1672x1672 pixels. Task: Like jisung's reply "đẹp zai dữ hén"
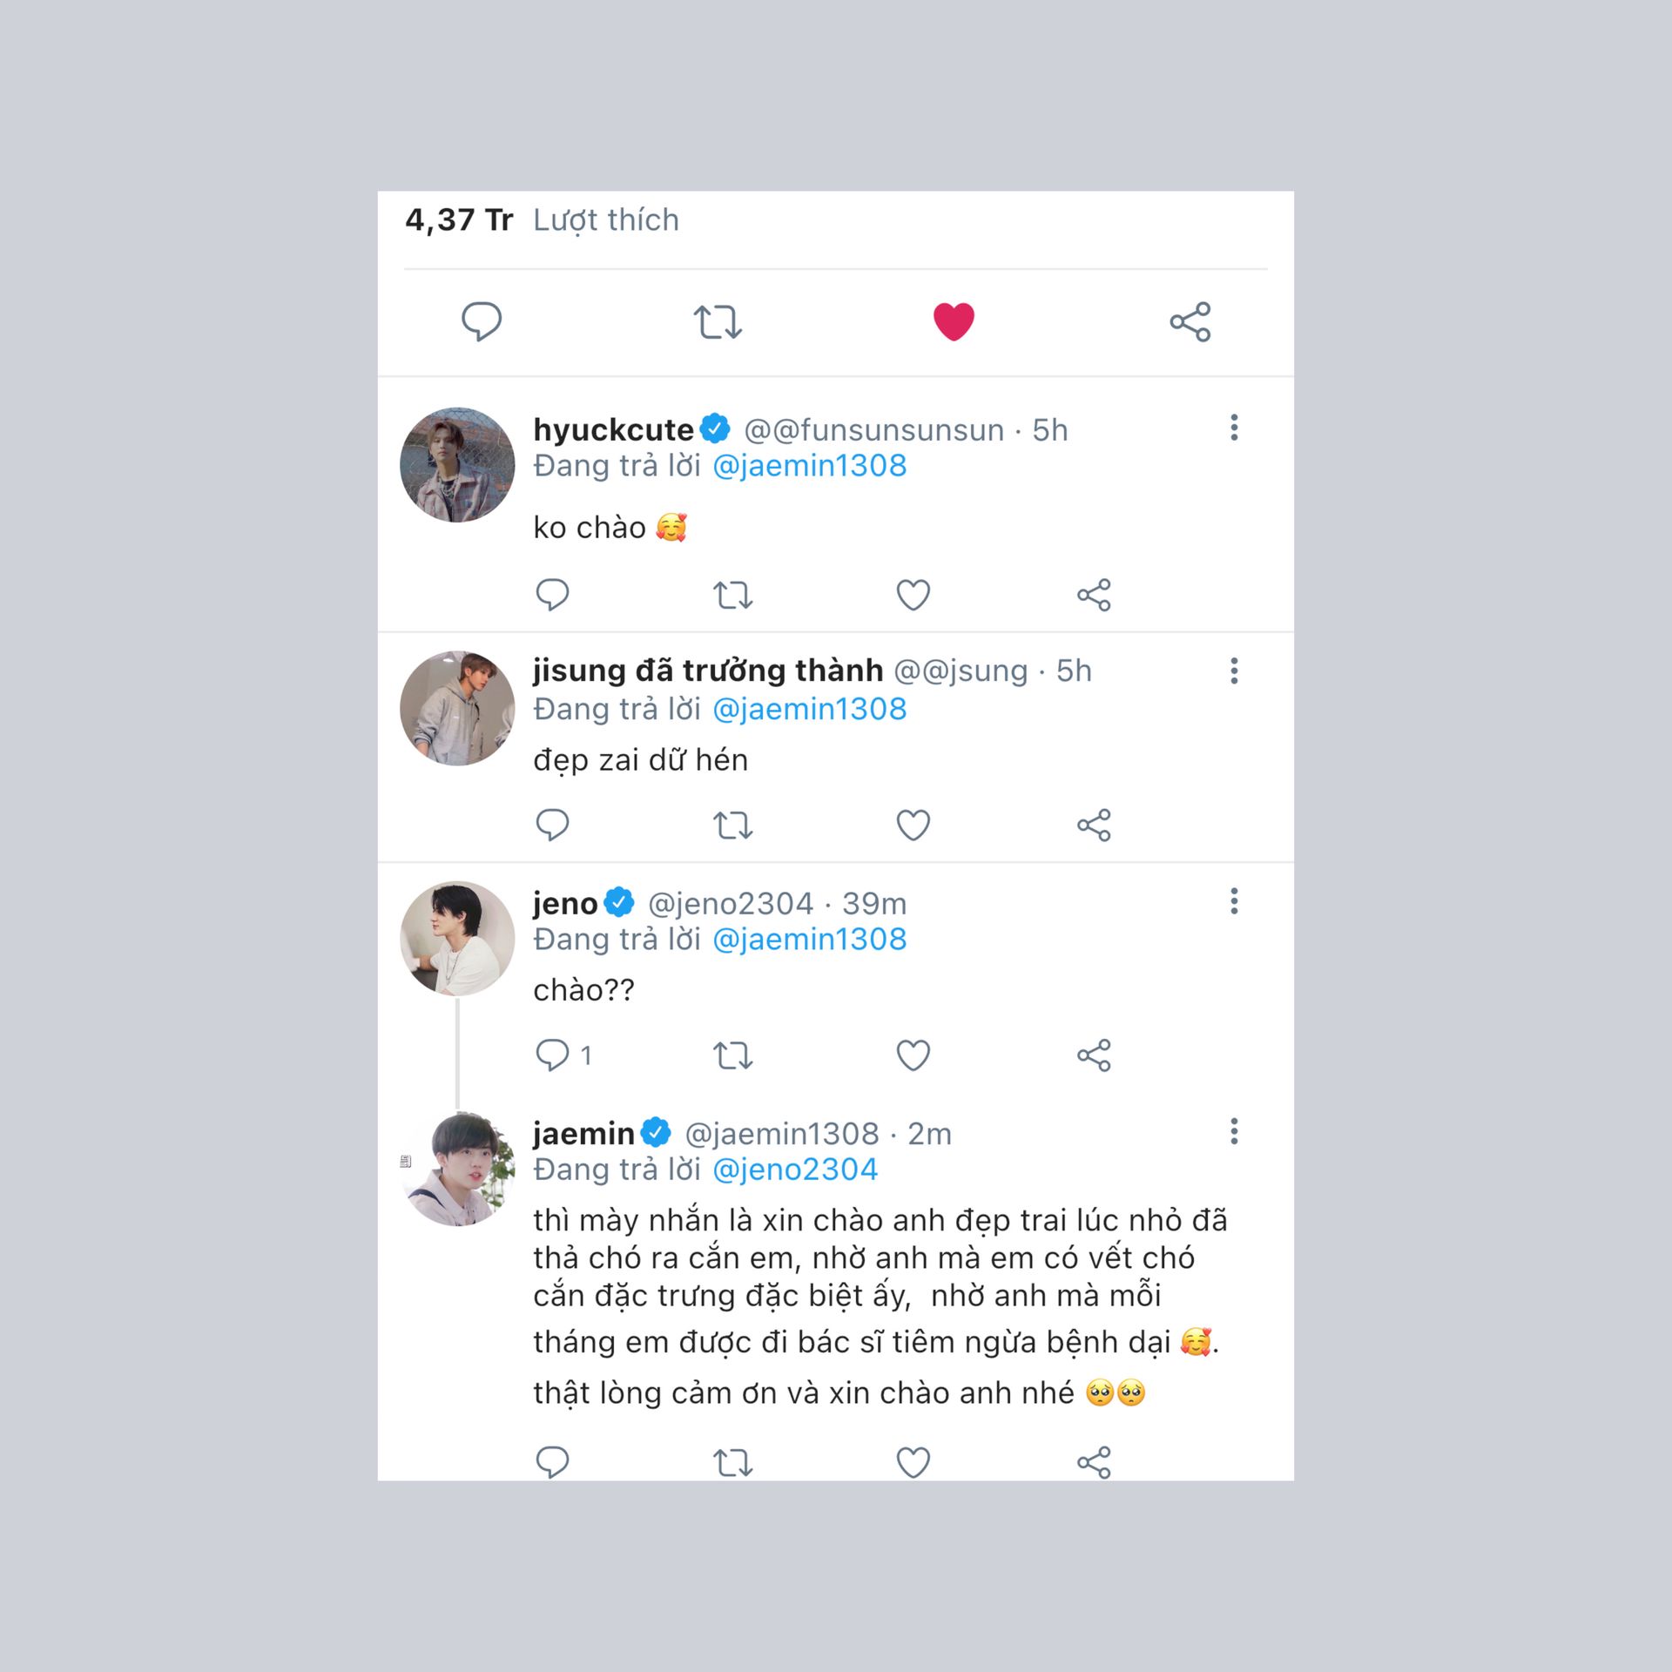(x=913, y=825)
